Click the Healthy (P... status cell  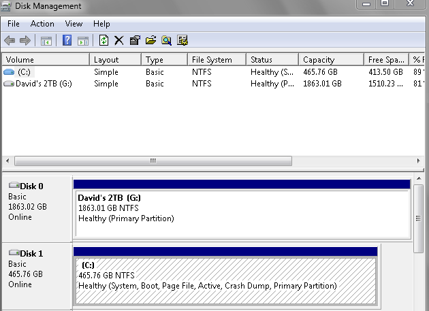click(272, 84)
